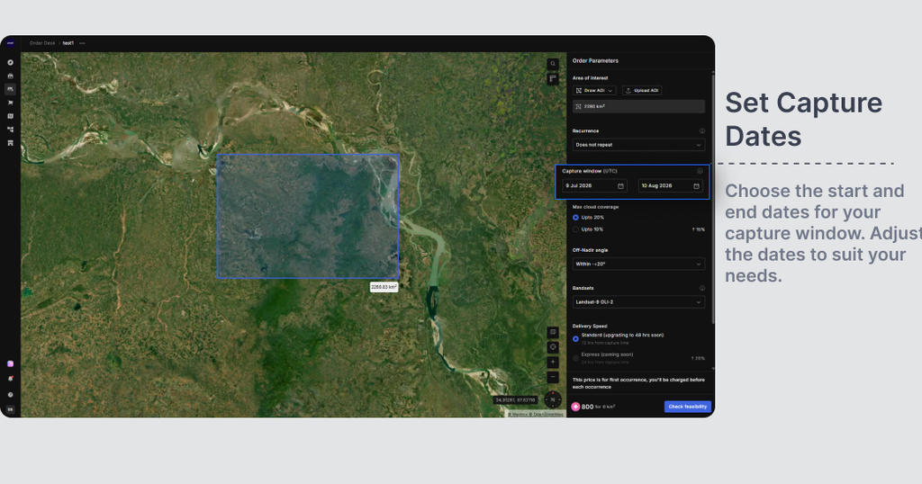Expand the Landsat-9 OLI-2 bandsets dropdown
This screenshot has width=922, height=484.
(x=638, y=302)
